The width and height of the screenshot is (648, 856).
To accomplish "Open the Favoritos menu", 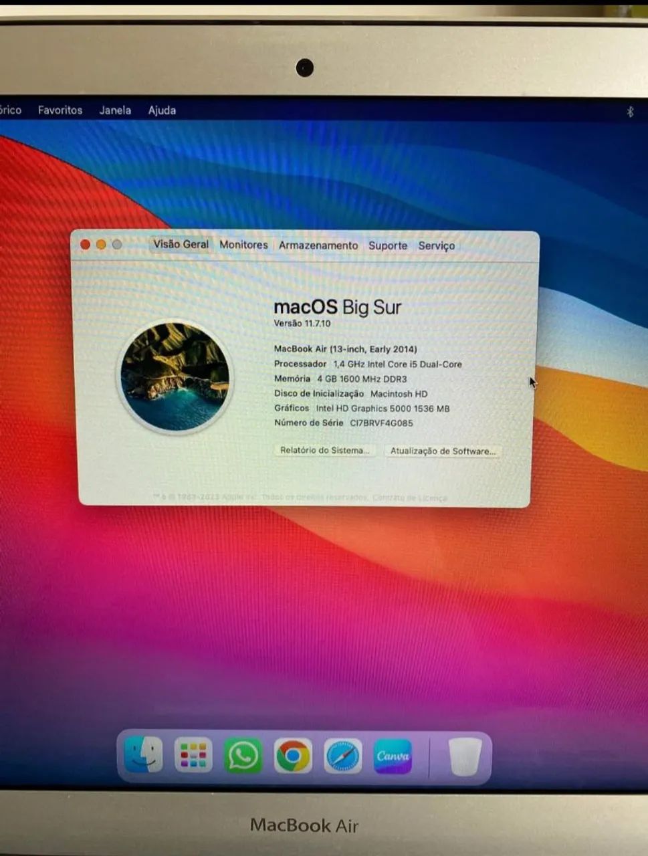I will tap(60, 110).
